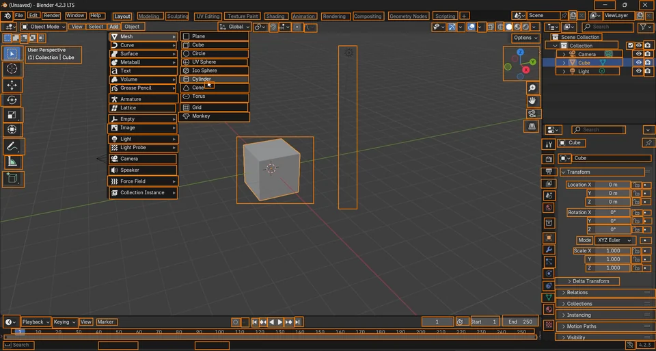Click the auto keying record button
656x351 pixels.
click(236, 322)
